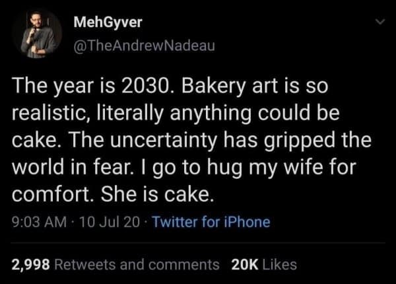
Task: Click the 'Retweets and comments' label text
Action: (x=138, y=264)
